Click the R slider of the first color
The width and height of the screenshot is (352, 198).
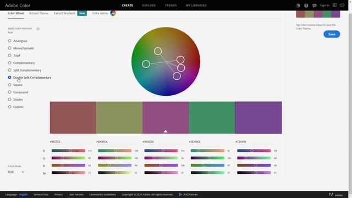point(68,151)
